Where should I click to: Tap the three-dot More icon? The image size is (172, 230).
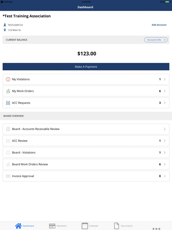click(156, 229)
